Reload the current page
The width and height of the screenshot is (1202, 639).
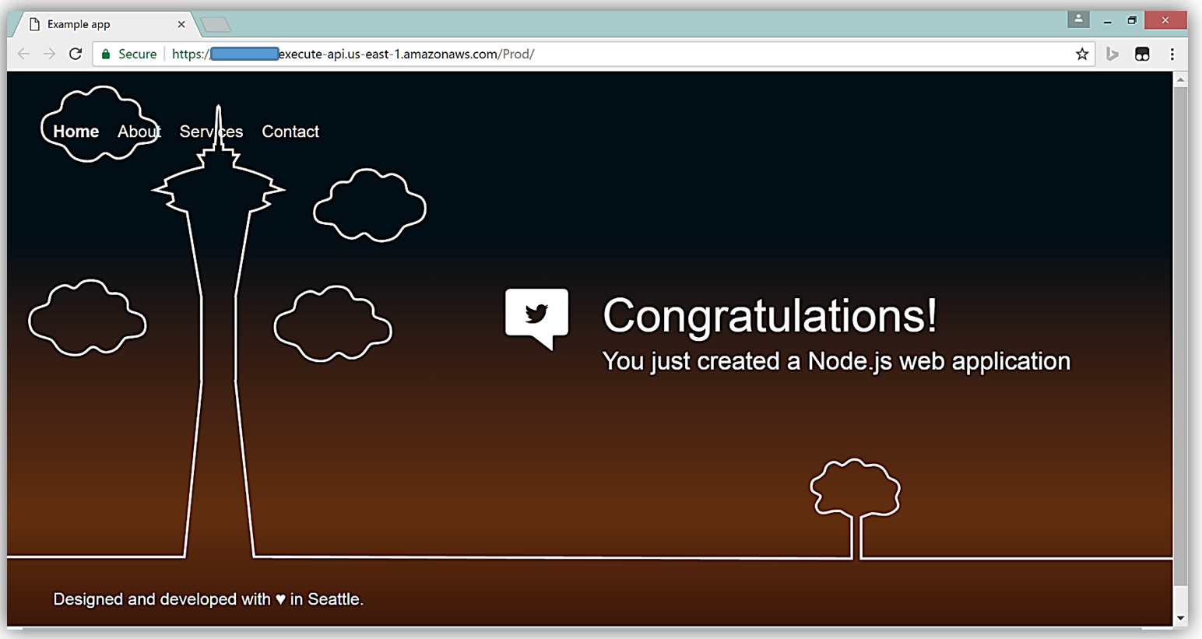click(76, 54)
